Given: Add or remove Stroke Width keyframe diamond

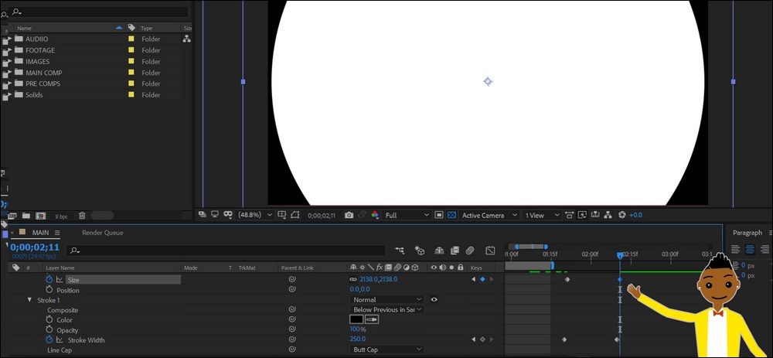Looking at the screenshot, I should (482, 339).
